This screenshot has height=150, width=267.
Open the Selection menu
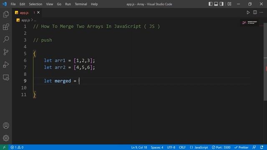(x=35, y=4)
